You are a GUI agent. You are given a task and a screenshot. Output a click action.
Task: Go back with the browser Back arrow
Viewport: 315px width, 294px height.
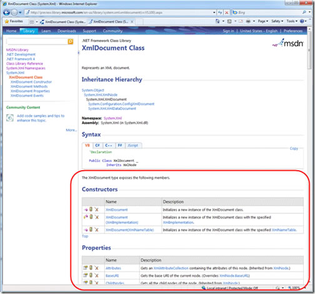point(6,13)
